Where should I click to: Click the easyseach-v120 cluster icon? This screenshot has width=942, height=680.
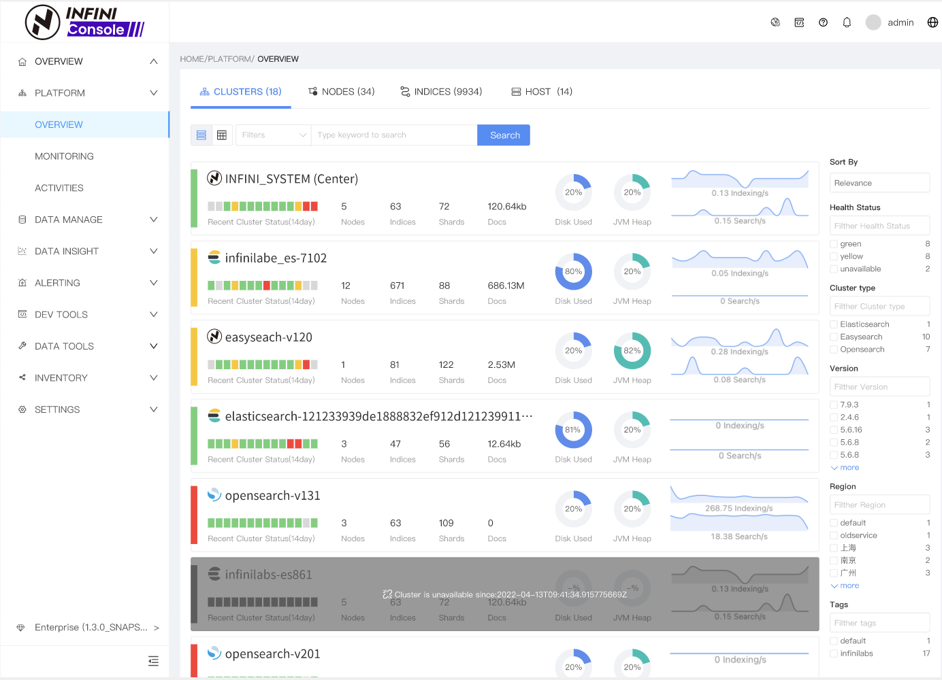click(x=214, y=337)
